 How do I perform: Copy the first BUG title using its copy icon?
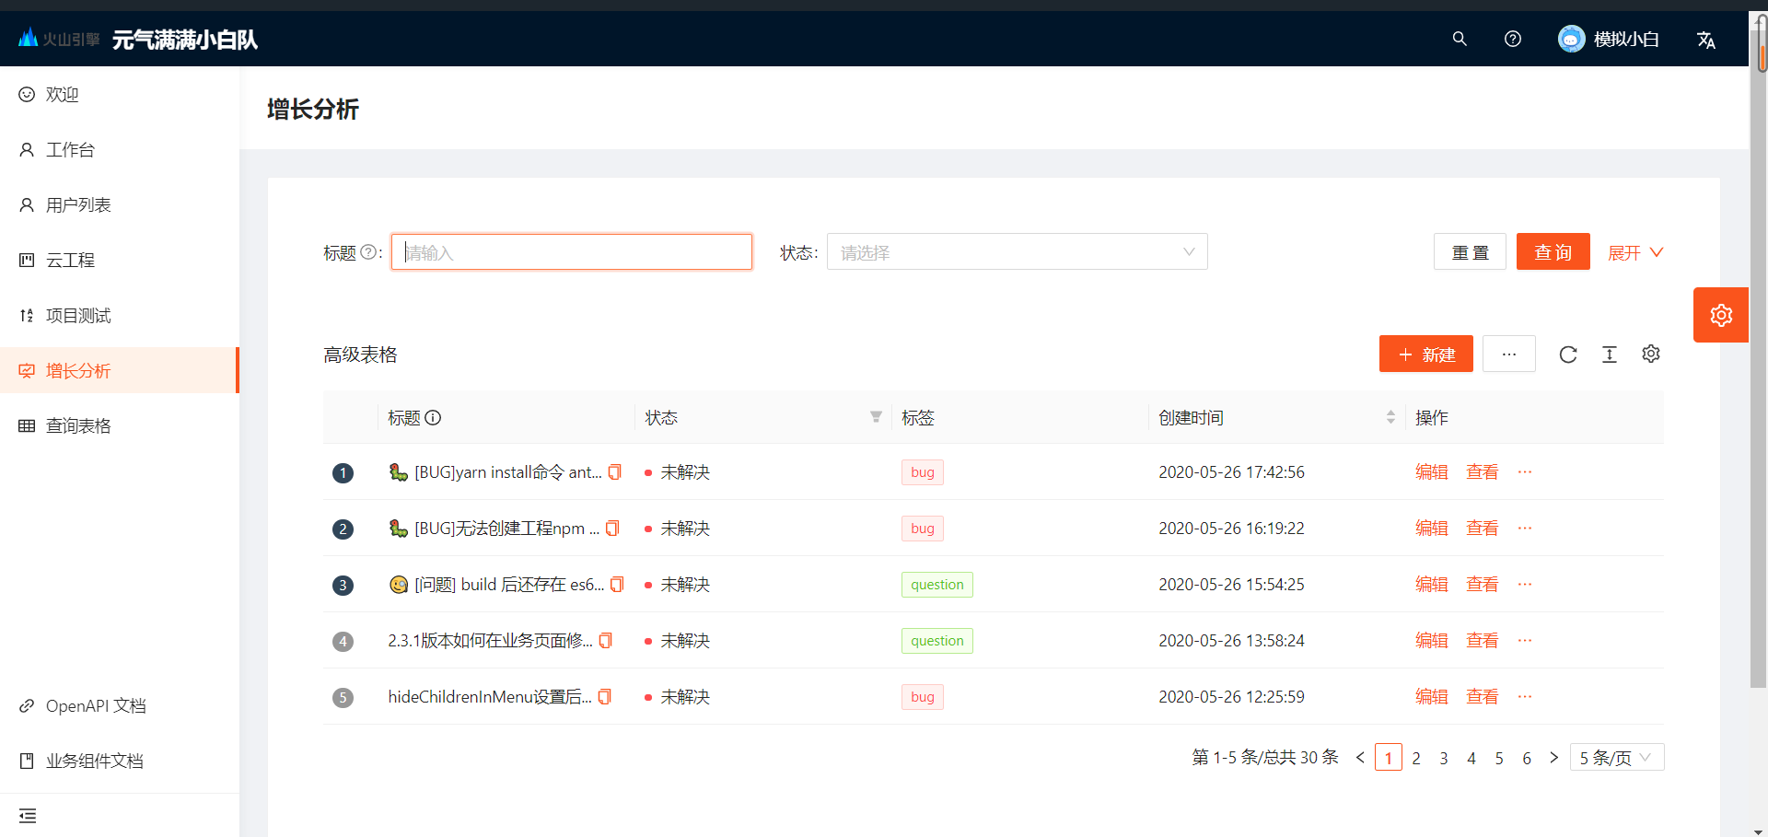pos(613,471)
